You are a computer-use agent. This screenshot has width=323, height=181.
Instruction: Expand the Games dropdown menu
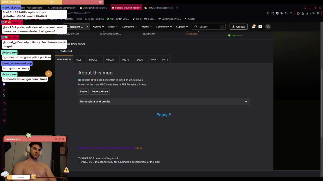98,27
